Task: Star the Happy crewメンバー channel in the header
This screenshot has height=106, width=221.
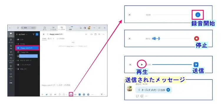Action: coord(47,34)
